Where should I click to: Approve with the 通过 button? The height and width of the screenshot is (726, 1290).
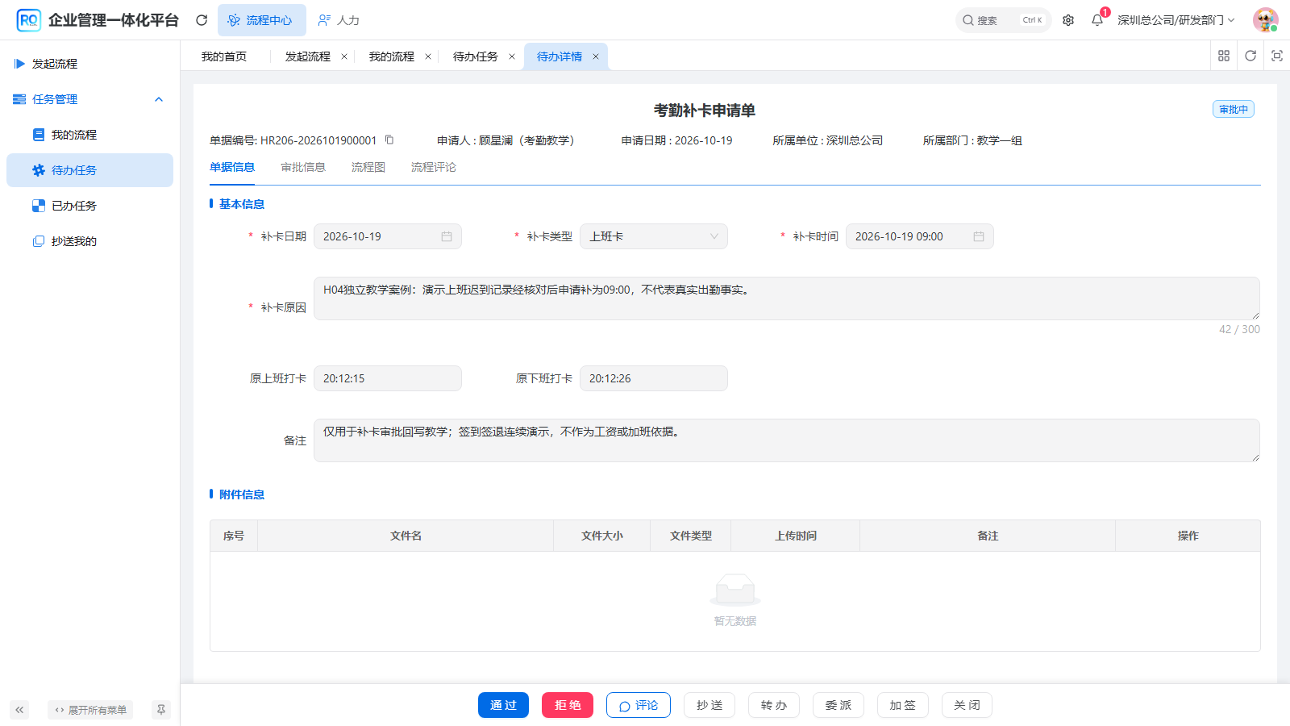(503, 705)
